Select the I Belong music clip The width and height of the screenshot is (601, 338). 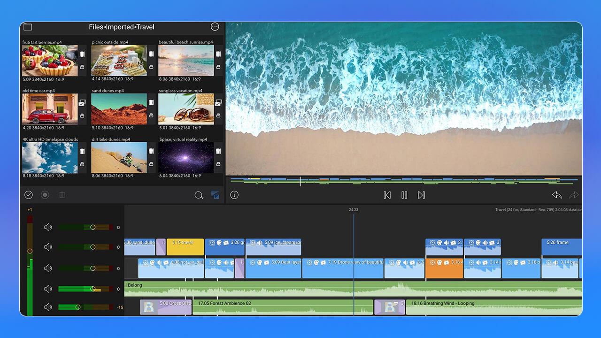353,289
